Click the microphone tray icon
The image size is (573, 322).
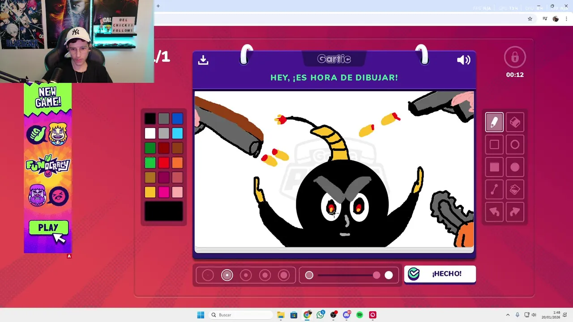[x=517, y=315]
